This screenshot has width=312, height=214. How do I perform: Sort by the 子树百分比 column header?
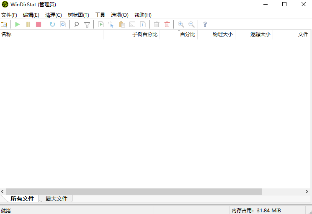[132, 34]
